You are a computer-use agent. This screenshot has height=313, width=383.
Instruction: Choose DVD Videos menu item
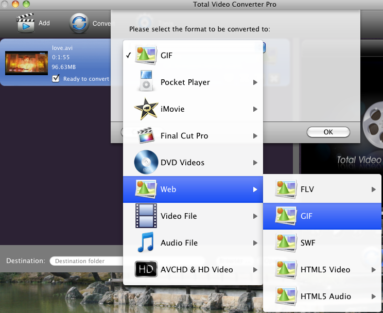[x=193, y=163]
